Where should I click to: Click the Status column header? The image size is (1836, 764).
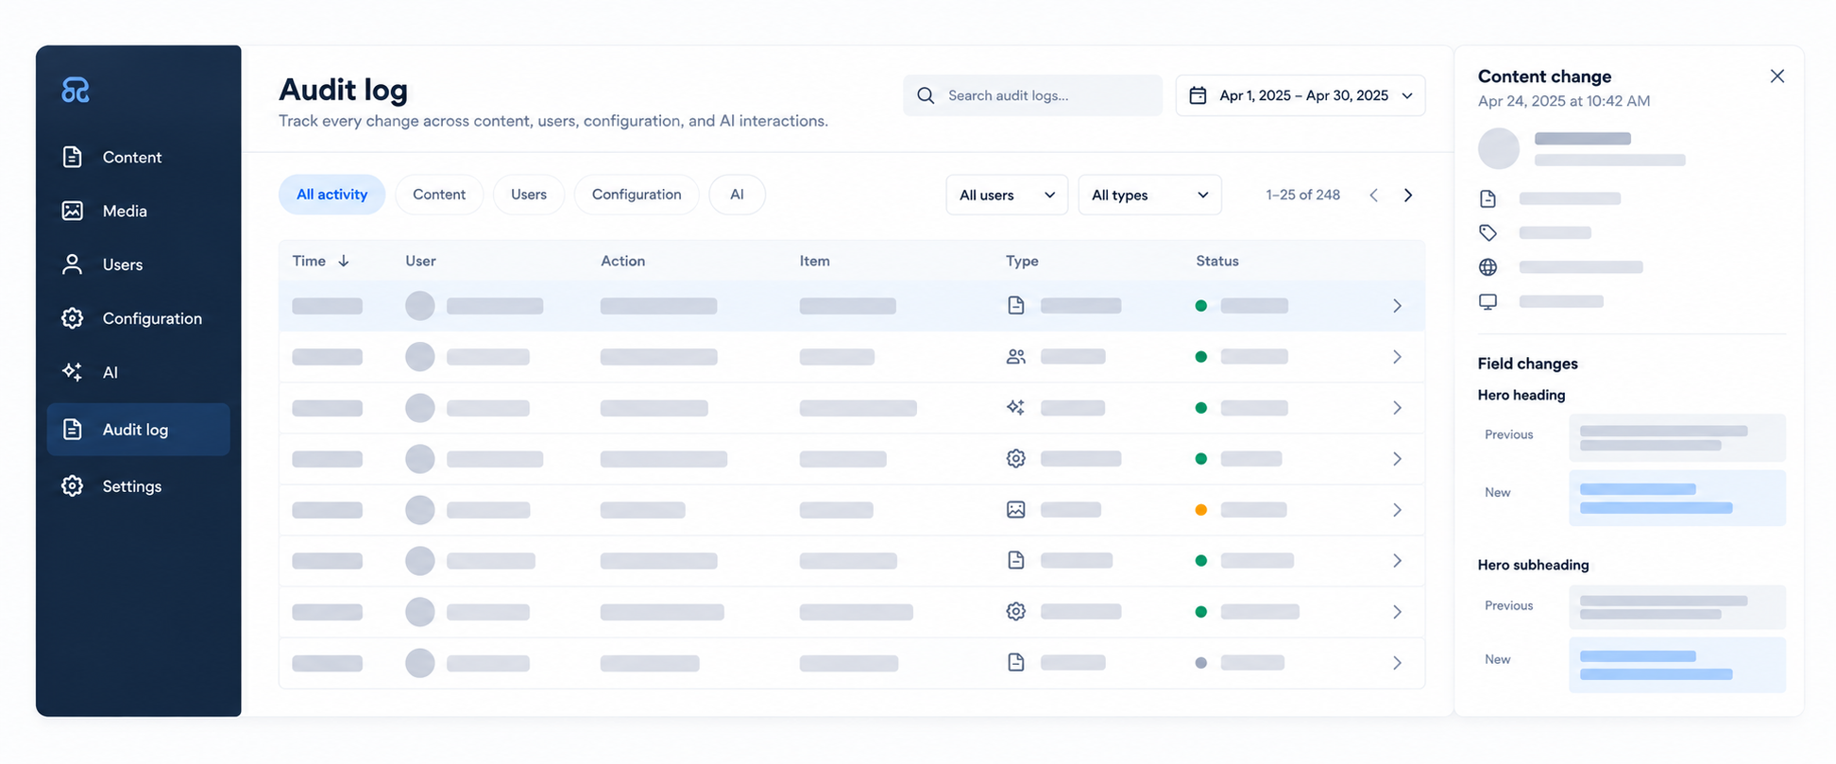pos(1217,261)
